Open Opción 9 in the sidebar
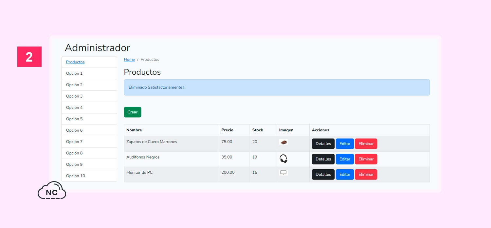The image size is (491, 228). pyautogui.click(x=89, y=164)
